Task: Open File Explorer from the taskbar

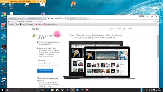Action: click(x=52, y=90)
